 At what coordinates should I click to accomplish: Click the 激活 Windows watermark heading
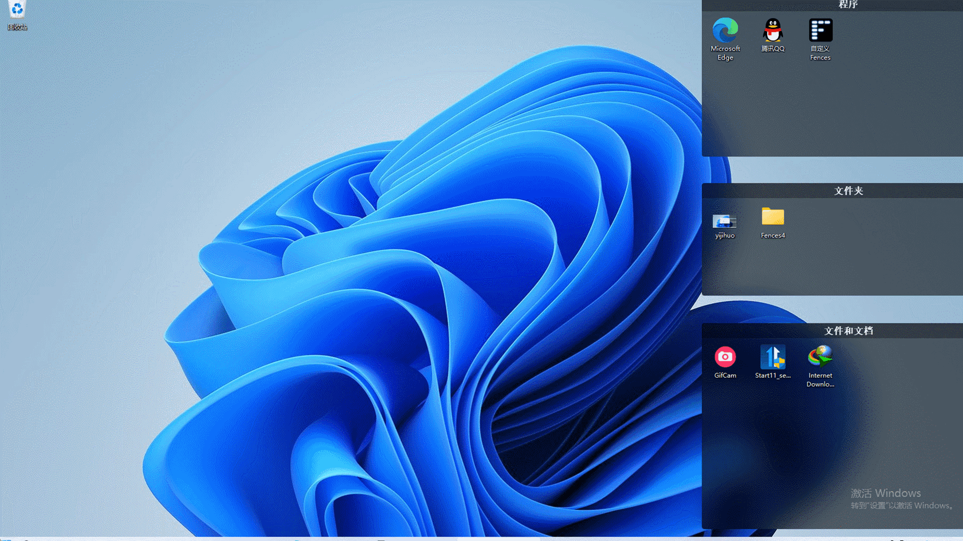click(886, 493)
